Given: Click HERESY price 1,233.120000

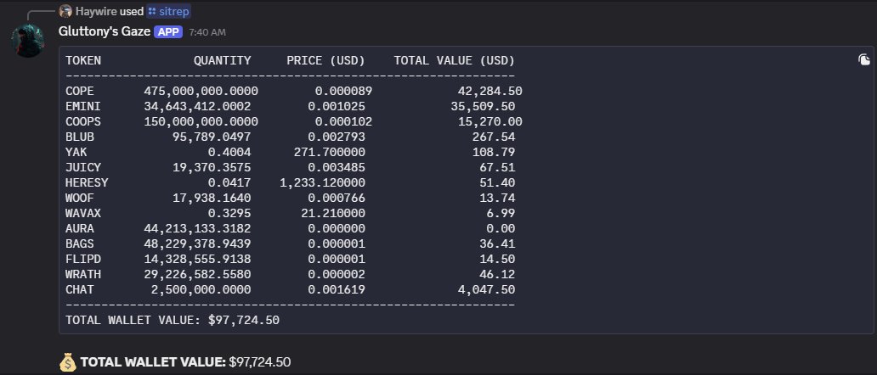Looking at the screenshot, I should point(323,182).
